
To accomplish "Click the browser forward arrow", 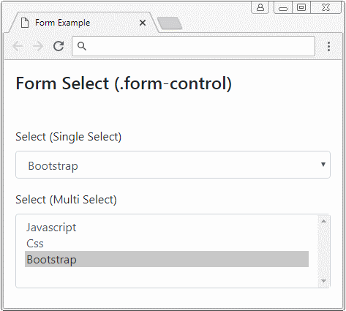I will (38, 46).
